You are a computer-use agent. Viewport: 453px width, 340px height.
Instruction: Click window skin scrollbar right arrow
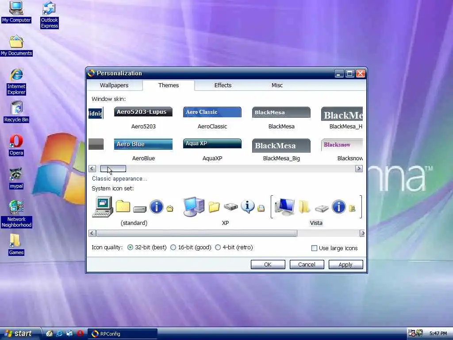[x=359, y=169]
